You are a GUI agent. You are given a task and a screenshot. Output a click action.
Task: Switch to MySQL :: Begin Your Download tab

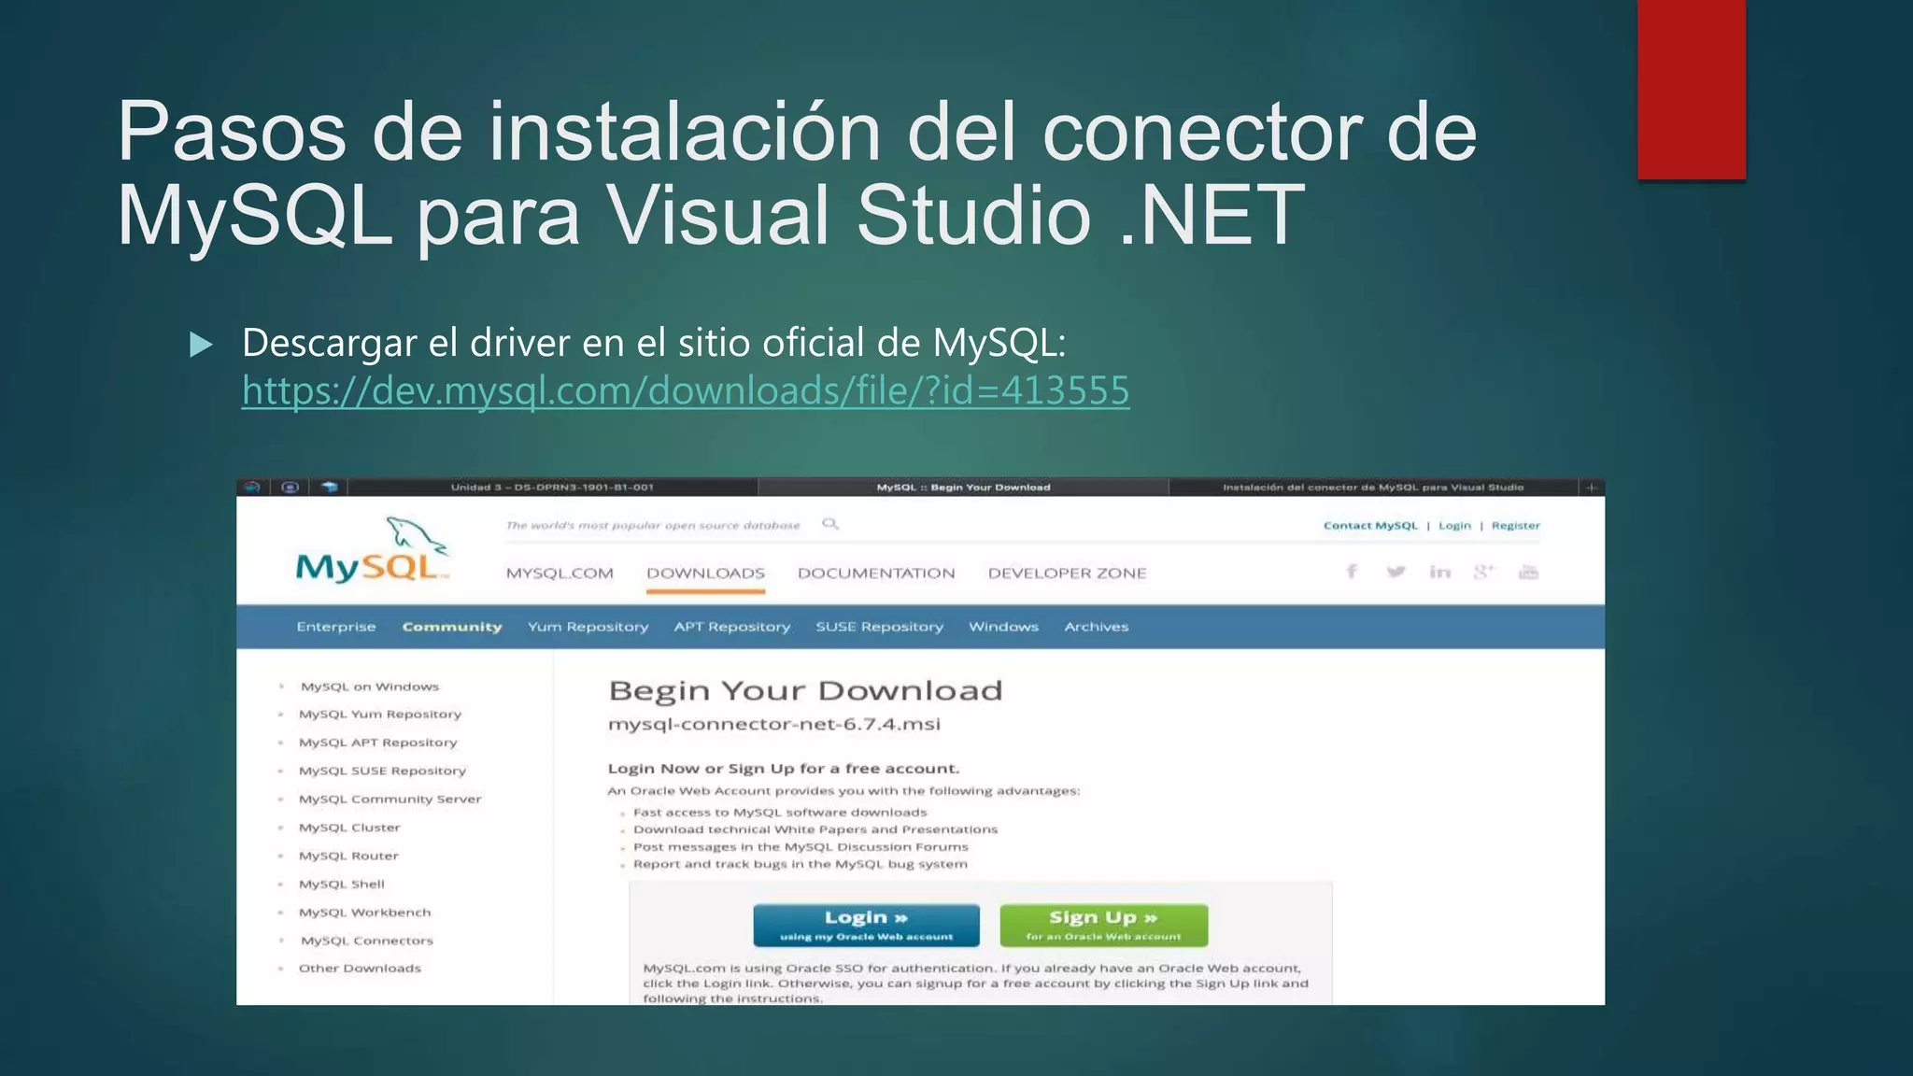[963, 487]
